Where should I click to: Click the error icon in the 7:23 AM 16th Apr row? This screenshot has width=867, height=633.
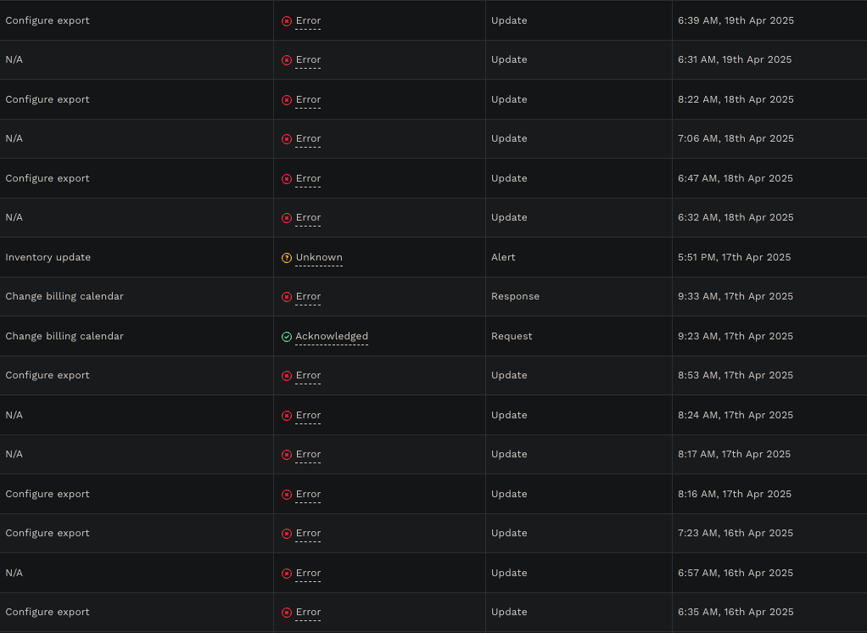click(x=287, y=534)
